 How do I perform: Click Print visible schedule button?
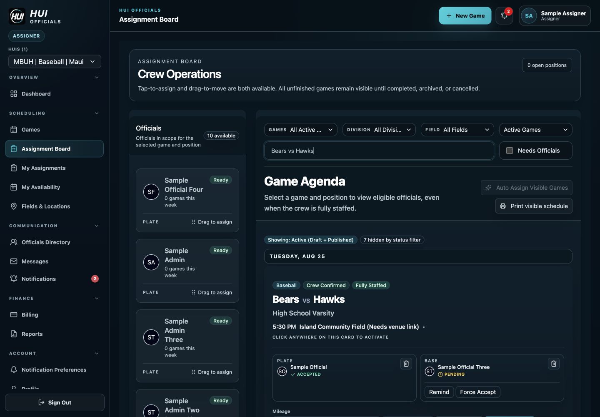pyautogui.click(x=534, y=206)
